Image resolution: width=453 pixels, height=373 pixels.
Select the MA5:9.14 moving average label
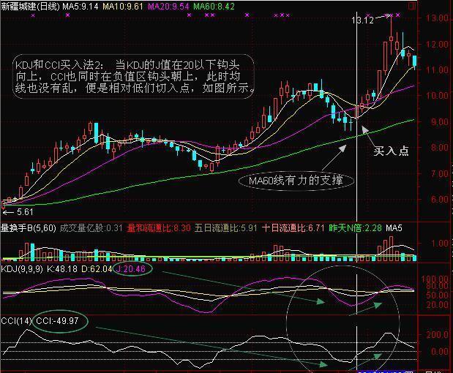(x=81, y=7)
